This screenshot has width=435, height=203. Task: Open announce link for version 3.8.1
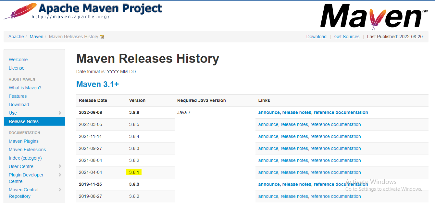pyautogui.click(x=268, y=172)
